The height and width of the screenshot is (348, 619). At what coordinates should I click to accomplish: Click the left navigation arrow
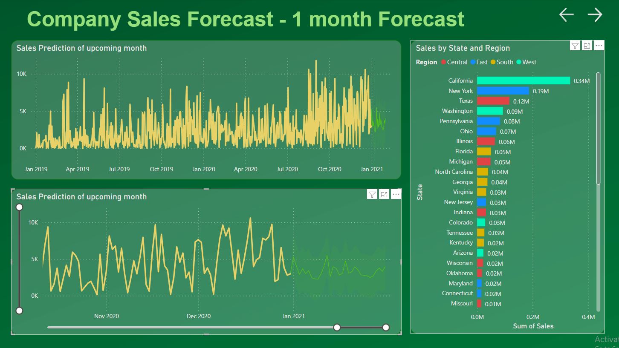coord(566,15)
